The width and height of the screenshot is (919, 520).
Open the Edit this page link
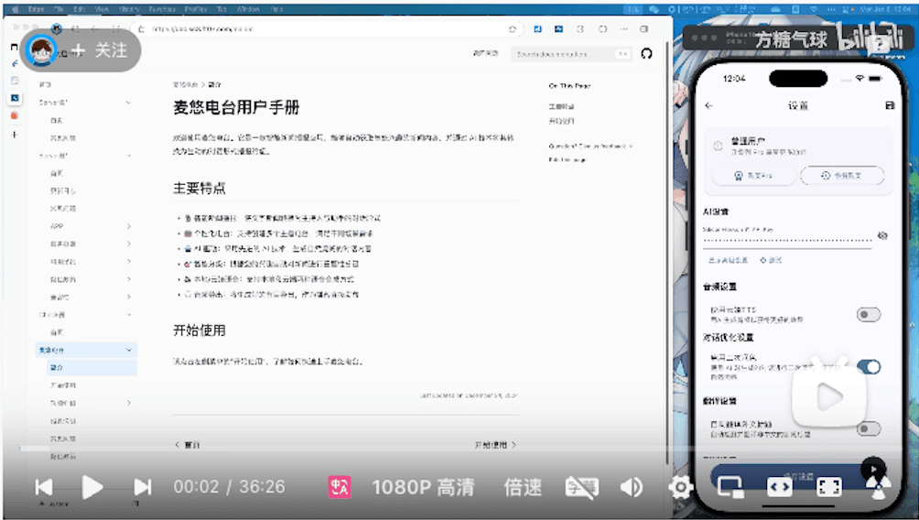click(x=567, y=159)
